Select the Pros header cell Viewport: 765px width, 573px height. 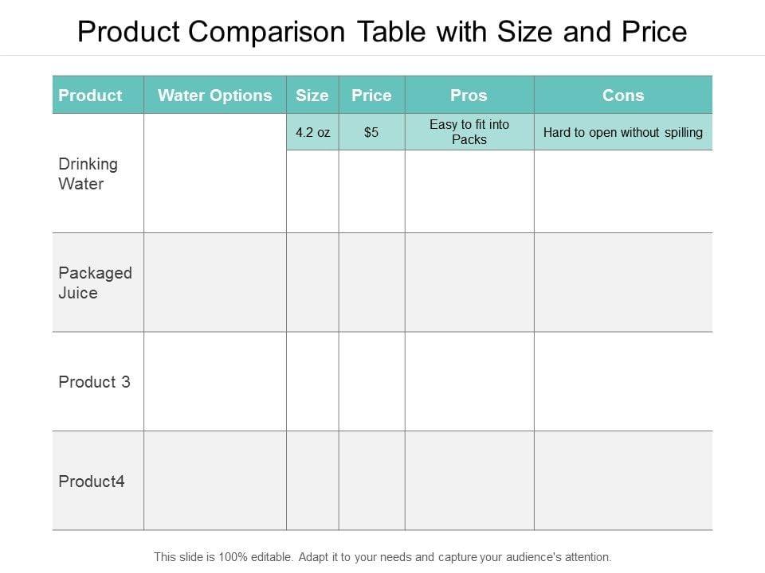click(x=469, y=95)
